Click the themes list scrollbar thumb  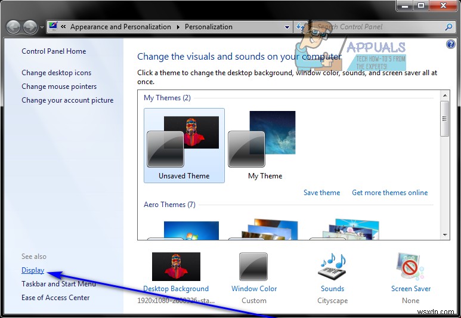(444, 119)
